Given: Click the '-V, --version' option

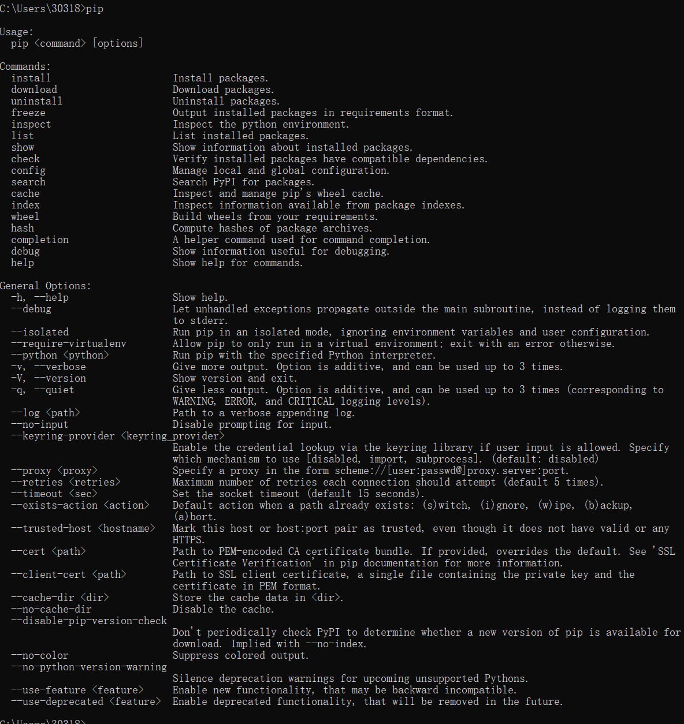Looking at the screenshot, I should [x=48, y=378].
